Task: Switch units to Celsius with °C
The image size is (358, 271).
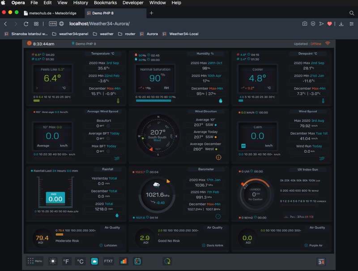Action: point(80,261)
